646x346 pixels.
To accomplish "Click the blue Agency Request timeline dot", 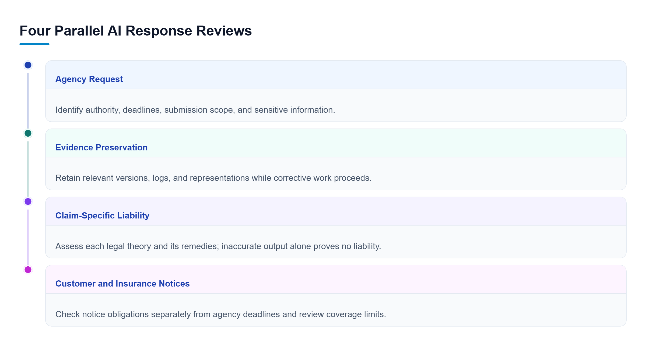I will point(28,65).
